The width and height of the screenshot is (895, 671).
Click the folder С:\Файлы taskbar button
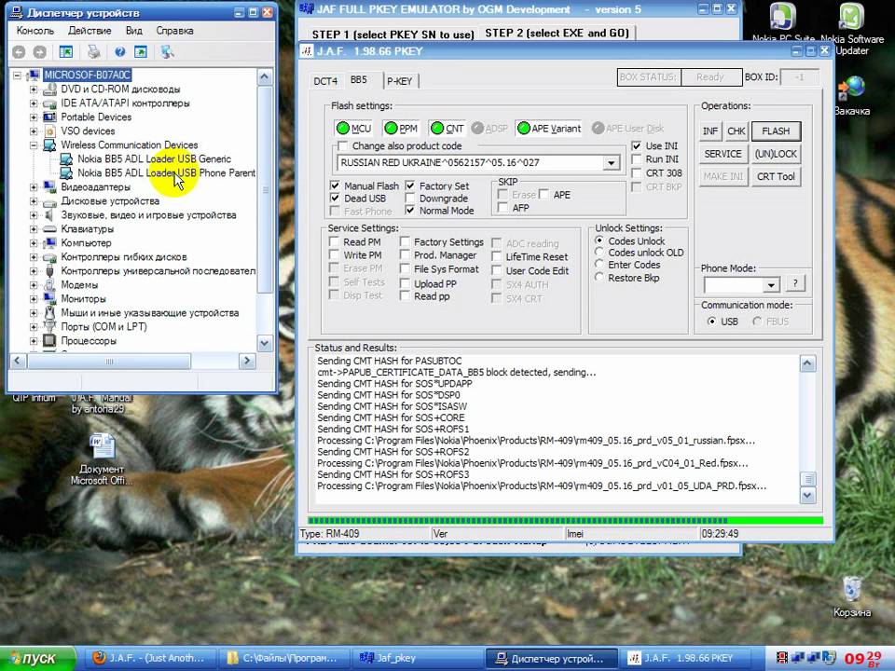click(283, 659)
